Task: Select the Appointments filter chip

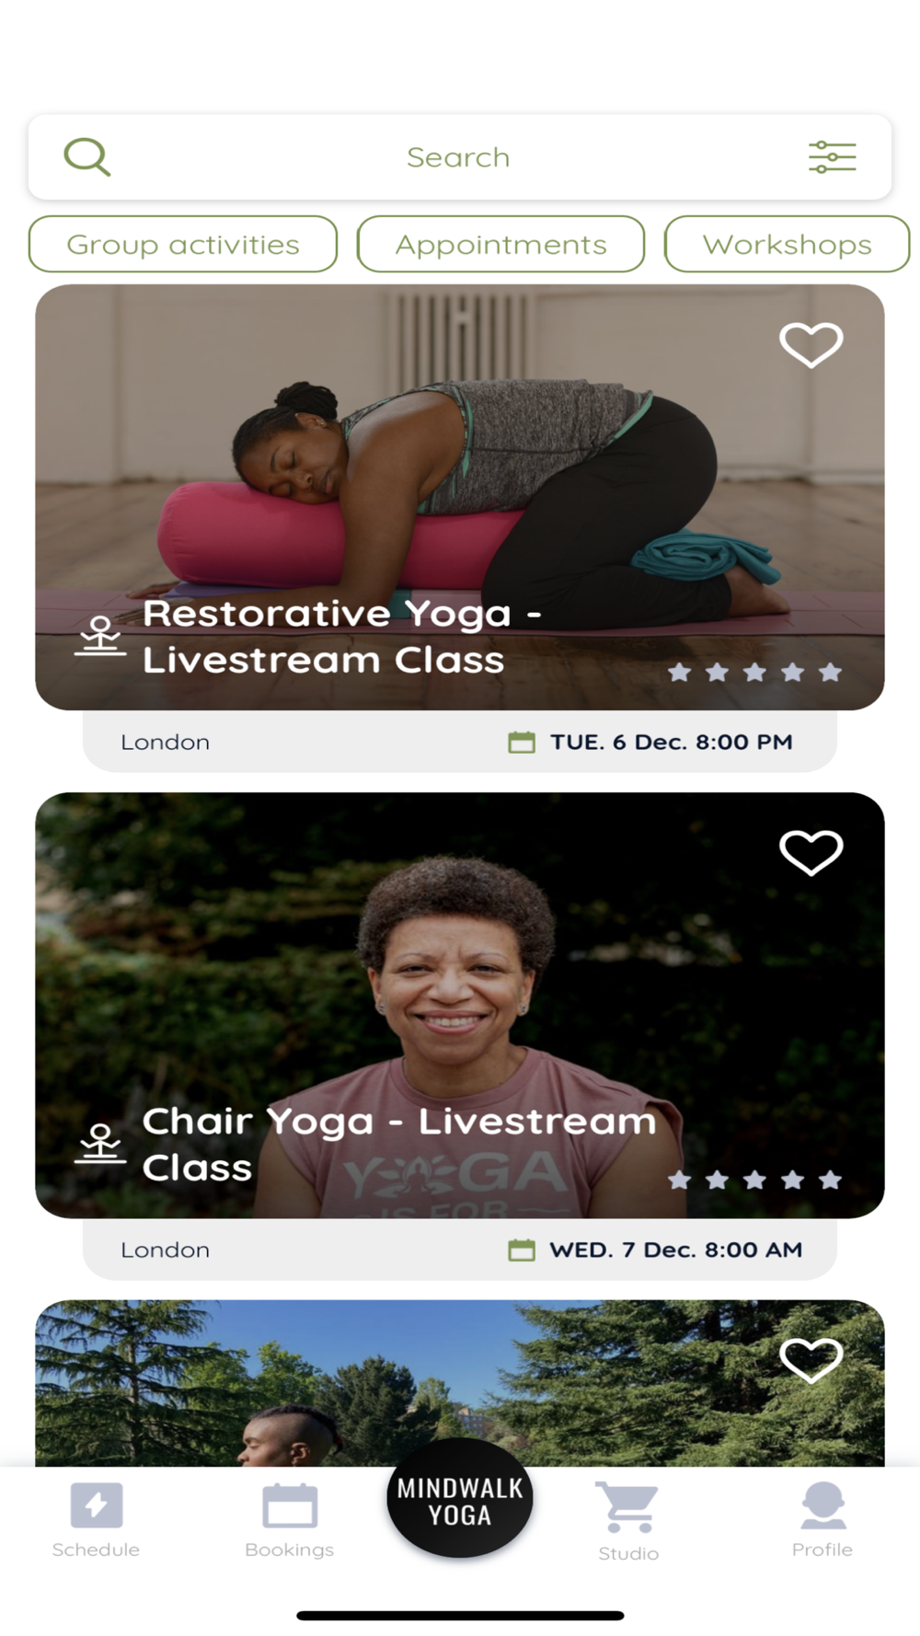Action: click(500, 244)
